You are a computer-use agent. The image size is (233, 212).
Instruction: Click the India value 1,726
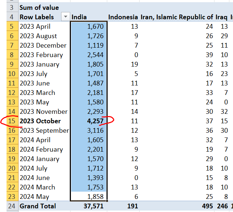click(x=95, y=36)
